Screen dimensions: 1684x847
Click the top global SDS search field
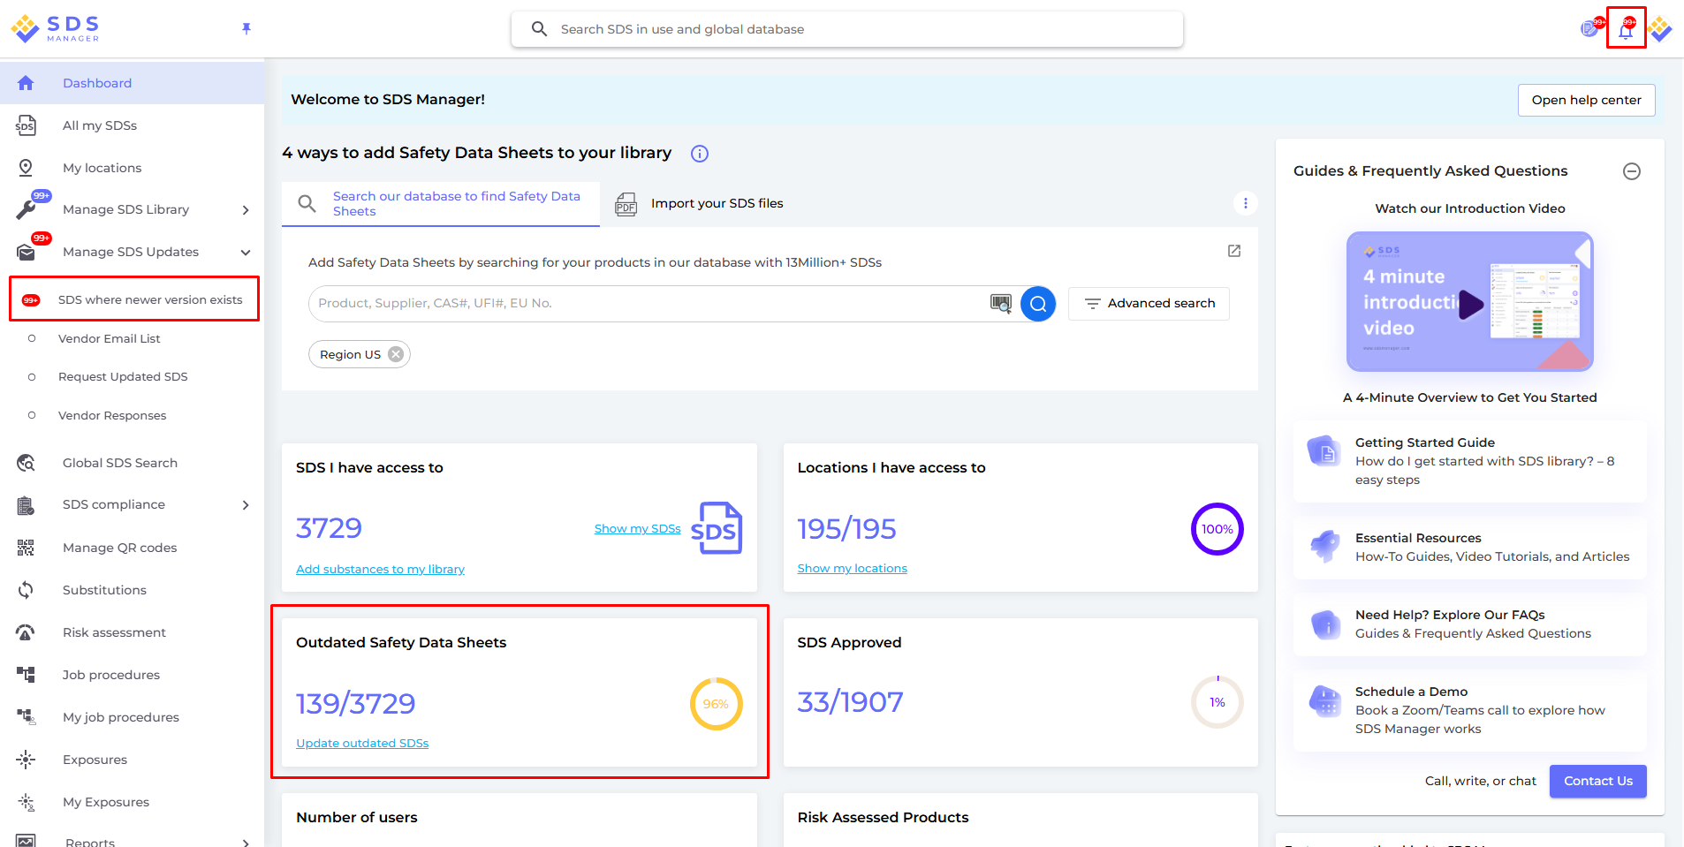[x=847, y=29]
